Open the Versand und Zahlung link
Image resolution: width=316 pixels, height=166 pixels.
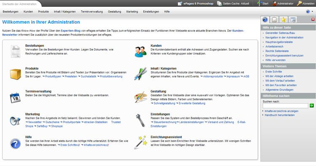(221, 122)
